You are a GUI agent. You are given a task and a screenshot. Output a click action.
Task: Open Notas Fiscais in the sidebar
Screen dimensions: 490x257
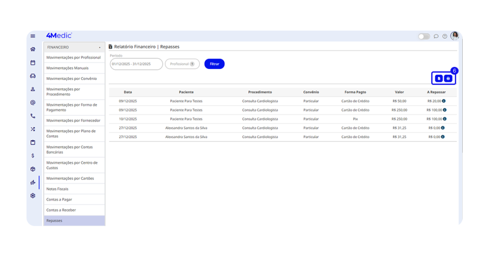click(57, 189)
